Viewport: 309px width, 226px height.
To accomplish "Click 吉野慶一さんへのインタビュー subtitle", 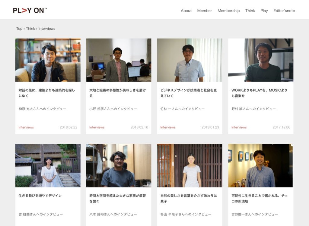I will tap(255, 214).
